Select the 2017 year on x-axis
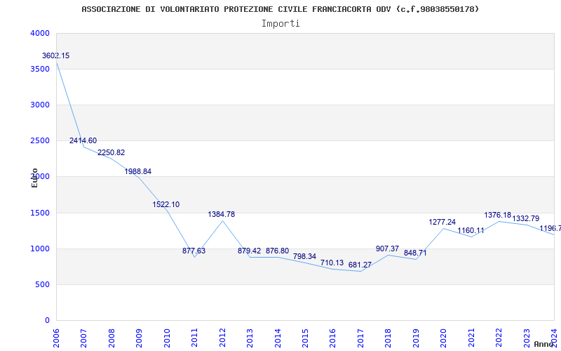Image resolution: width=561 pixels, height=351 pixels. 360,336
